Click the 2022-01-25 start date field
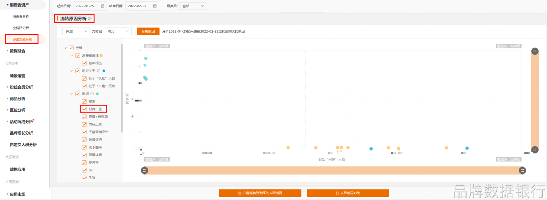547x200 pixels. [89, 6]
